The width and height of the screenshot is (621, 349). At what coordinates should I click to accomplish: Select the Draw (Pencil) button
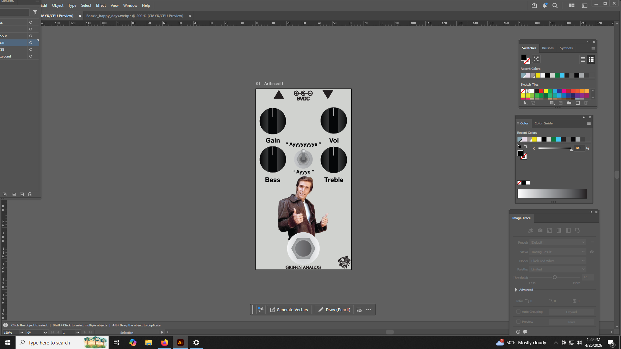[x=334, y=310]
